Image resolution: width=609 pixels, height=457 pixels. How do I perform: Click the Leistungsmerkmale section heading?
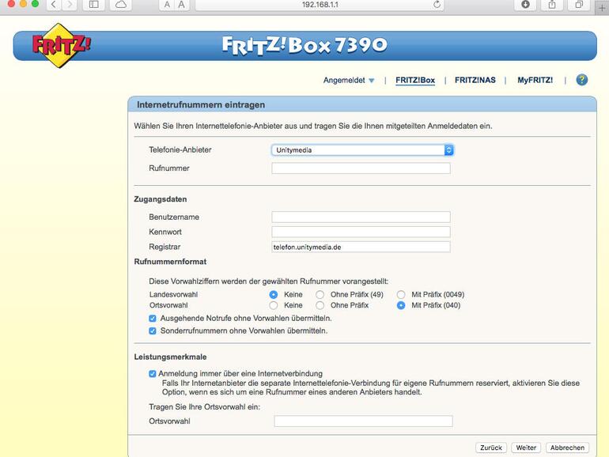tap(170, 357)
